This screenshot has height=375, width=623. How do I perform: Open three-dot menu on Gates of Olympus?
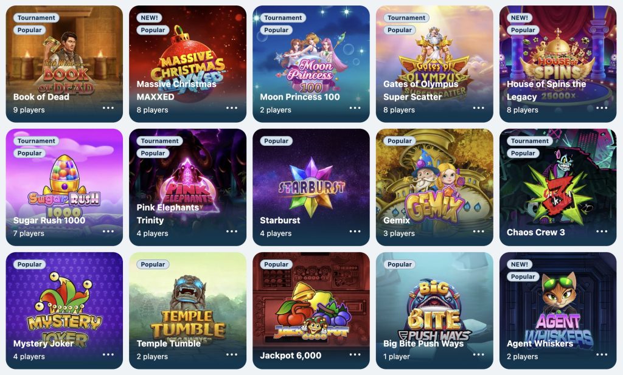coord(478,108)
